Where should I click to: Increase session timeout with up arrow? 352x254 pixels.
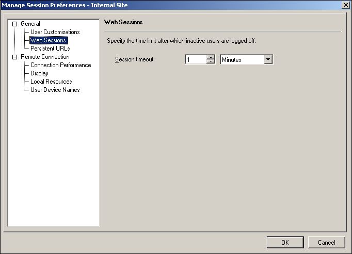211,57
